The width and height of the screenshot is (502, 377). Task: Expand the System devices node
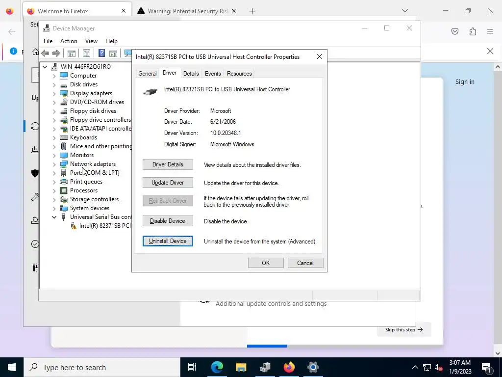tap(54, 208)
